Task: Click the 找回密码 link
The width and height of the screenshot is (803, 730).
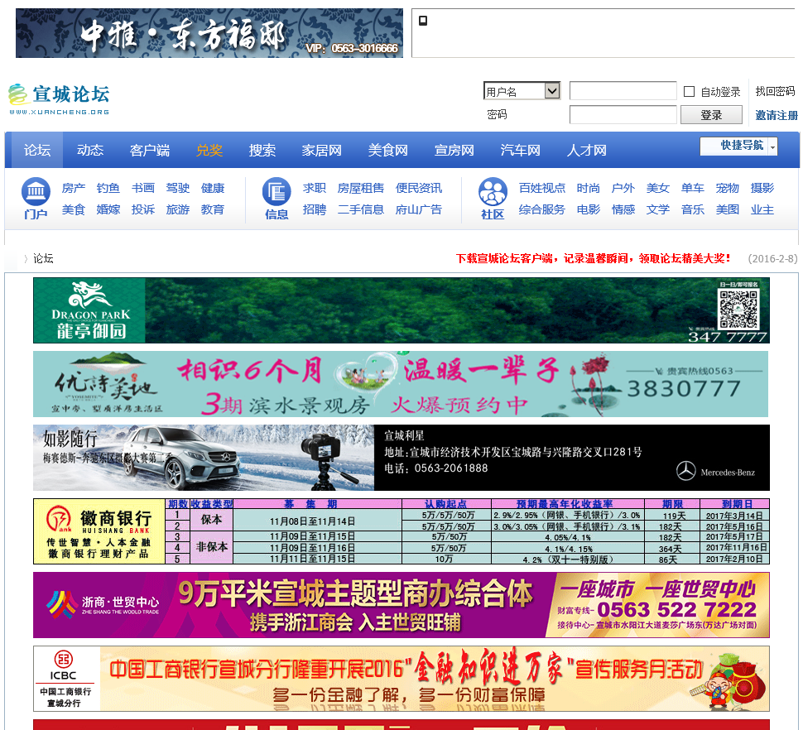Action: 776,91
